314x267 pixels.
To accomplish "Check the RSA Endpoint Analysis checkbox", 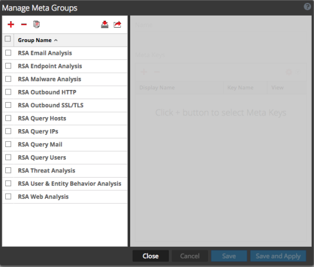I will pyautogui.click(x=8, y=66).
